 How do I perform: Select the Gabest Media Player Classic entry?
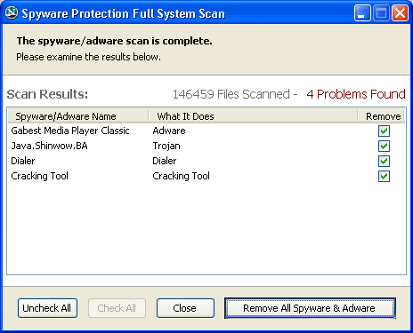click(70, 131)
